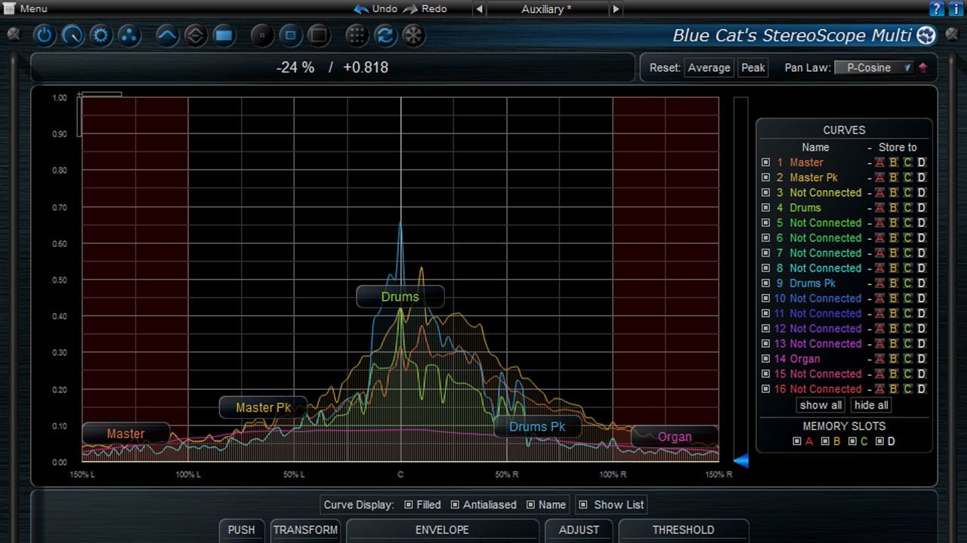This screenshot has width=967, height=543.
Task: Open the question mark help icon
Action: click(937, 9)
